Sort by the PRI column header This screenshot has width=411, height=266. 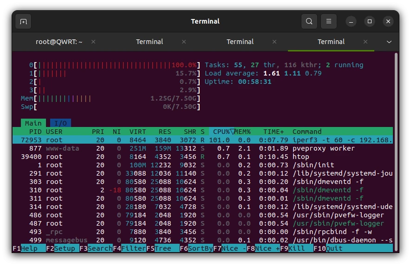(x=98, y=132)
